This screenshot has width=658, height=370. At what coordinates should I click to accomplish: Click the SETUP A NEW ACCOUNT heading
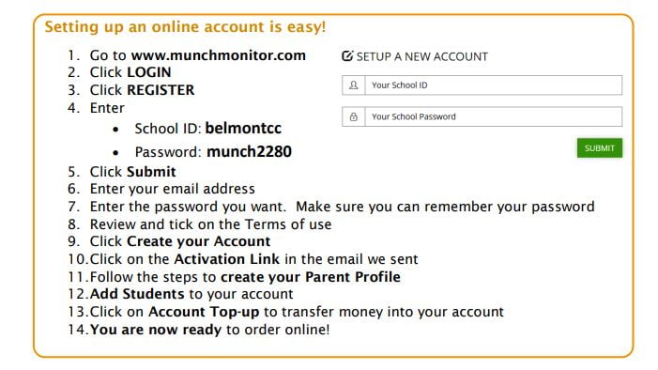point(422,56)
